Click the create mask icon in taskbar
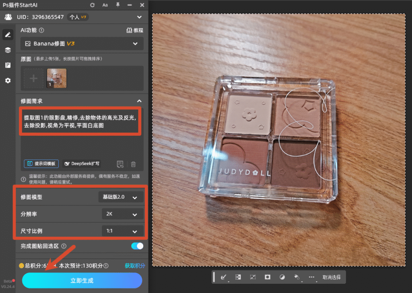Viewport: 412px width, 293px height. tap(268, 277)
